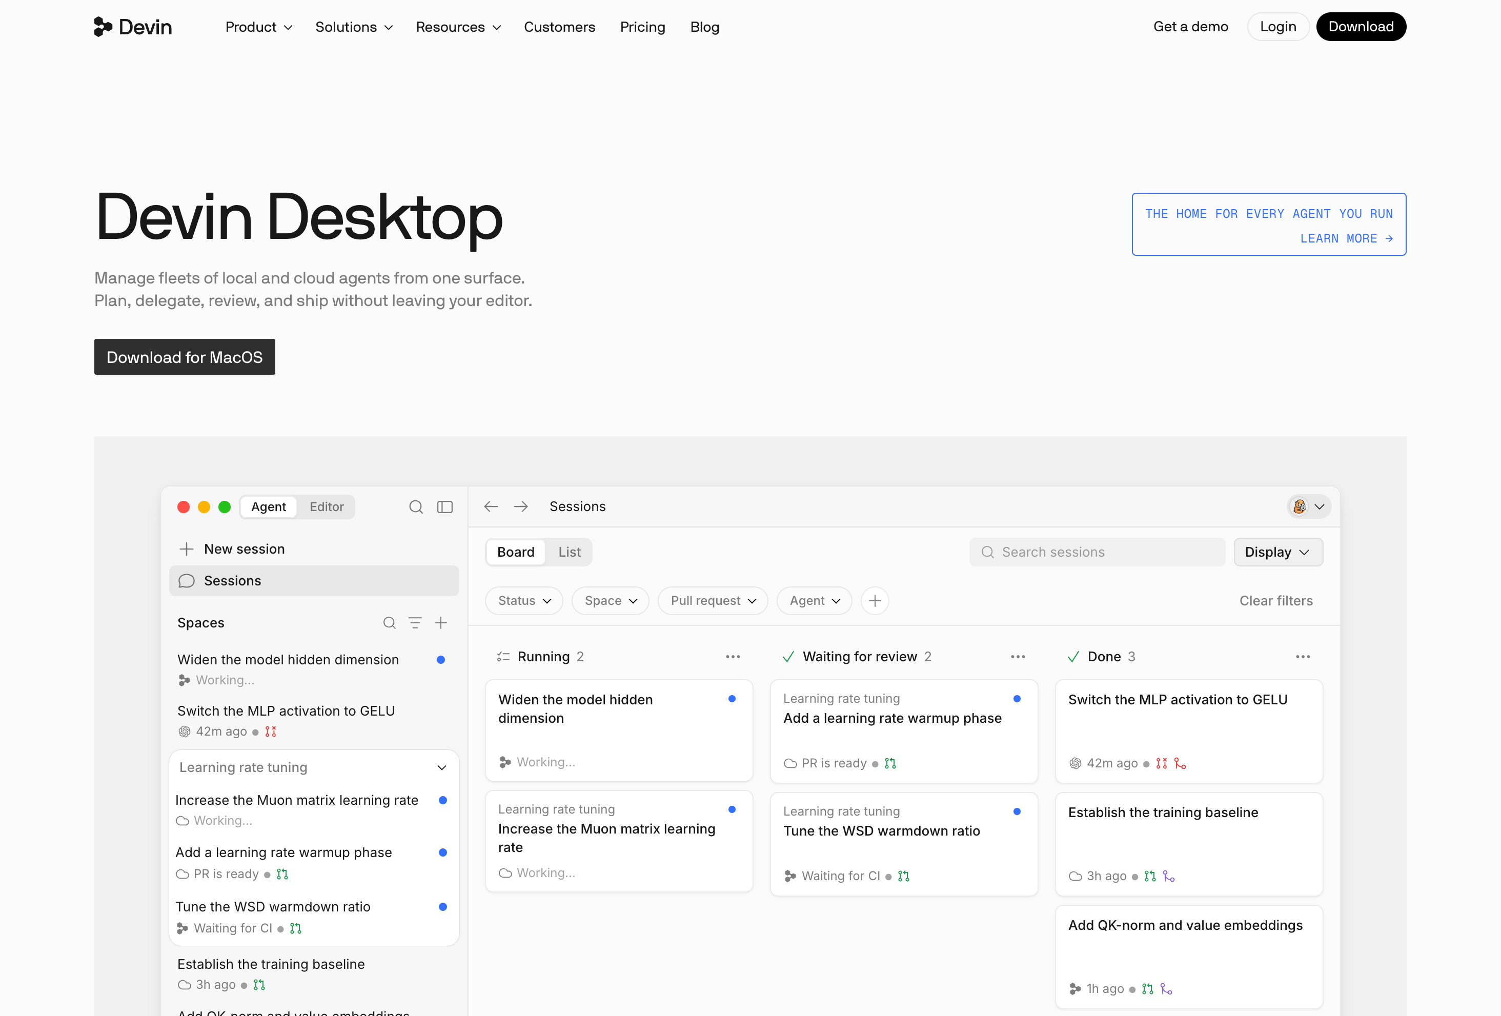Viewport: 1501px width, 1016px height.
Task: Open the Resources dropdown menu
Action: (458, 27)
